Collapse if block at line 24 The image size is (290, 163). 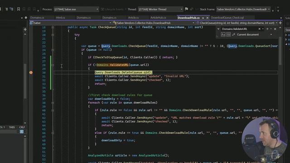53,50
